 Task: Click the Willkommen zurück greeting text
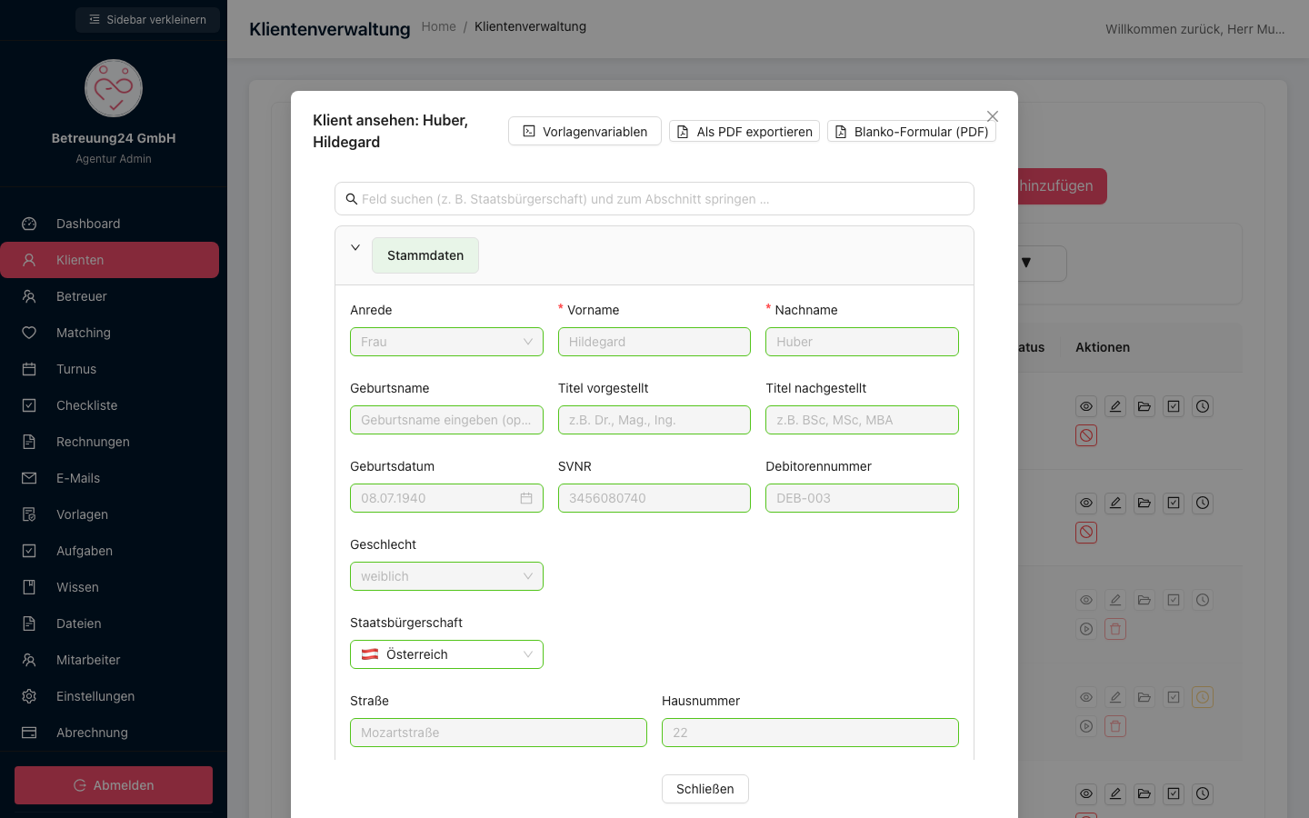tap(1195, 29)
